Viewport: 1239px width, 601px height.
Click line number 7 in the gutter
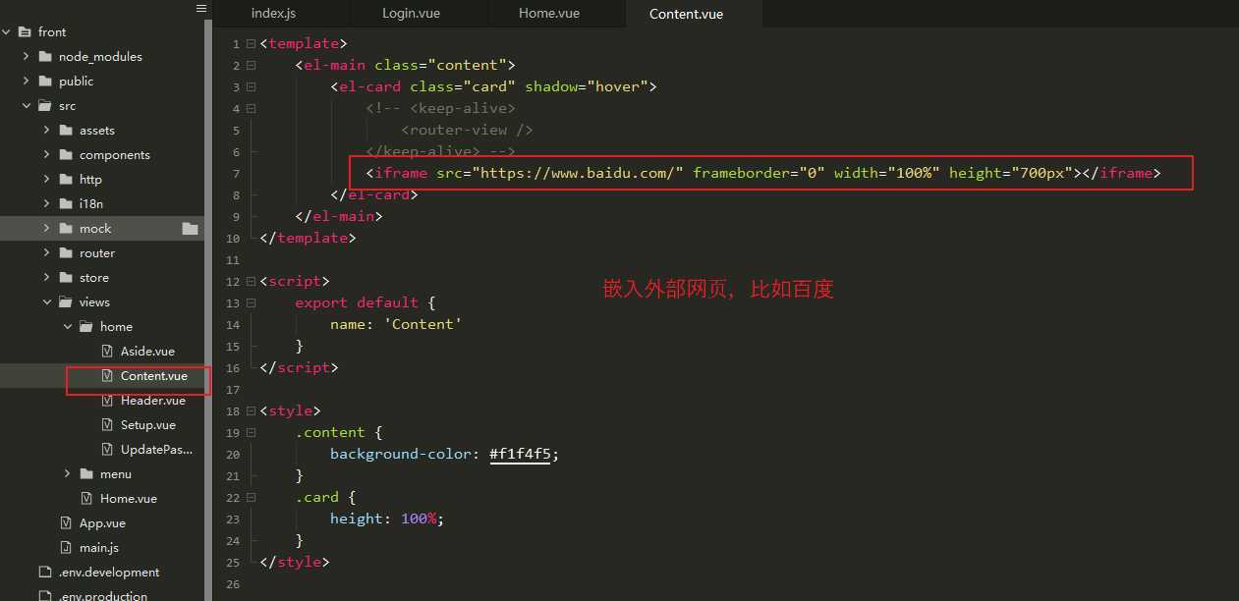coord(236,174)
